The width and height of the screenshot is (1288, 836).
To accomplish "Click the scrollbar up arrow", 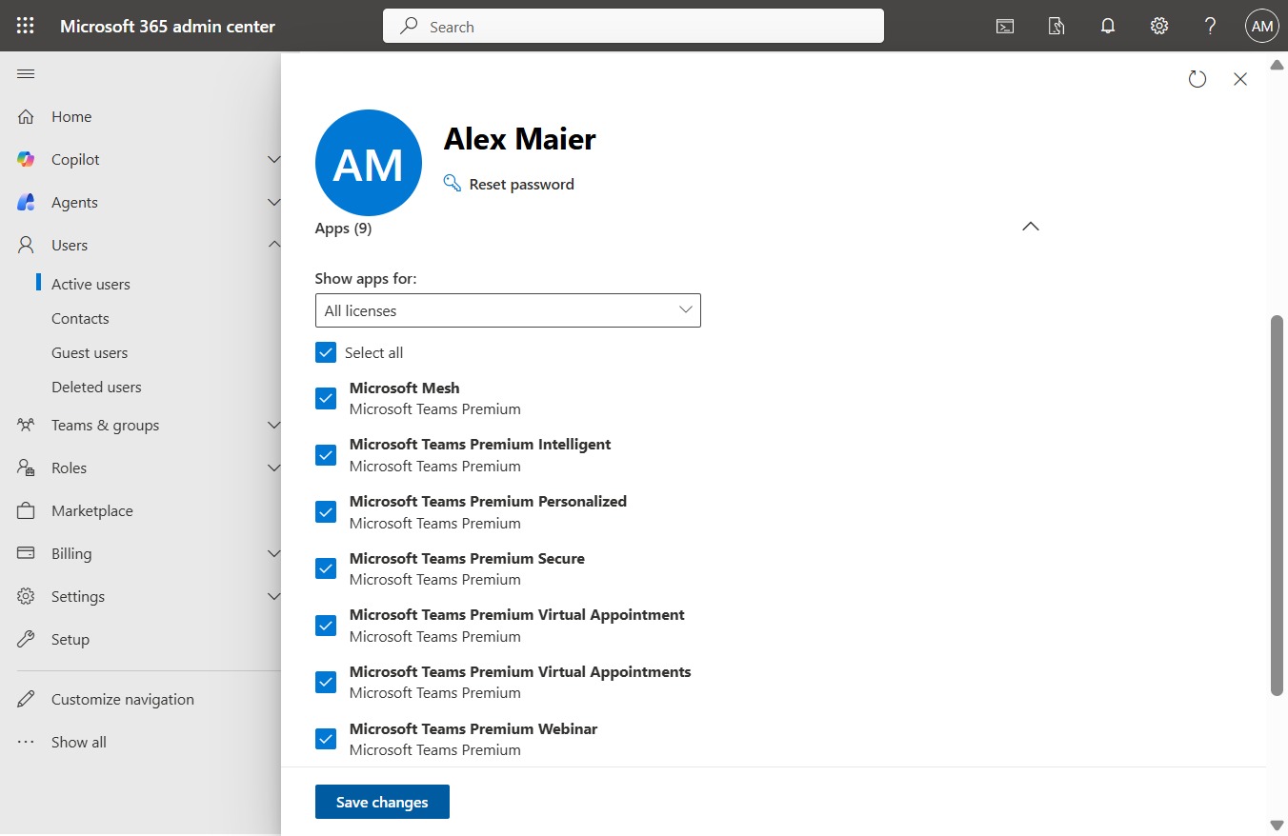I will tap(1278, 64).
